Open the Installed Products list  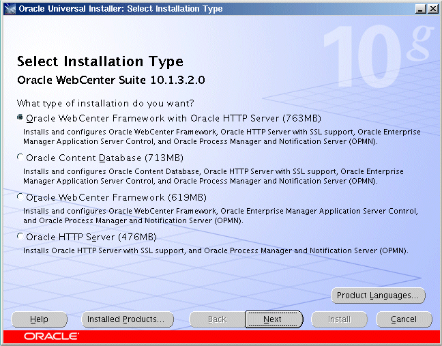[128, 319]
